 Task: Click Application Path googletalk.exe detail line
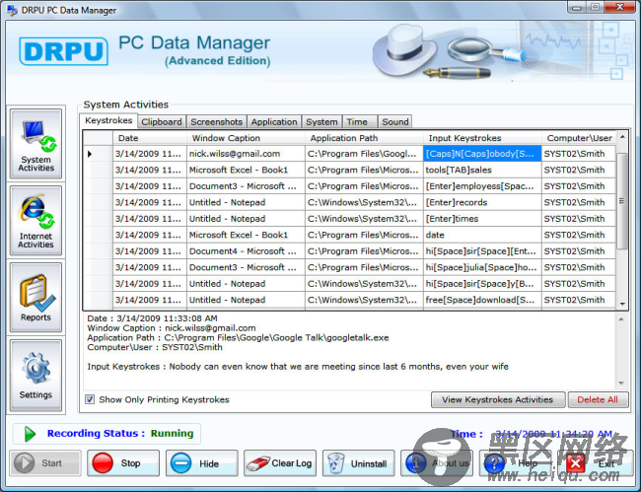[238, 338]
